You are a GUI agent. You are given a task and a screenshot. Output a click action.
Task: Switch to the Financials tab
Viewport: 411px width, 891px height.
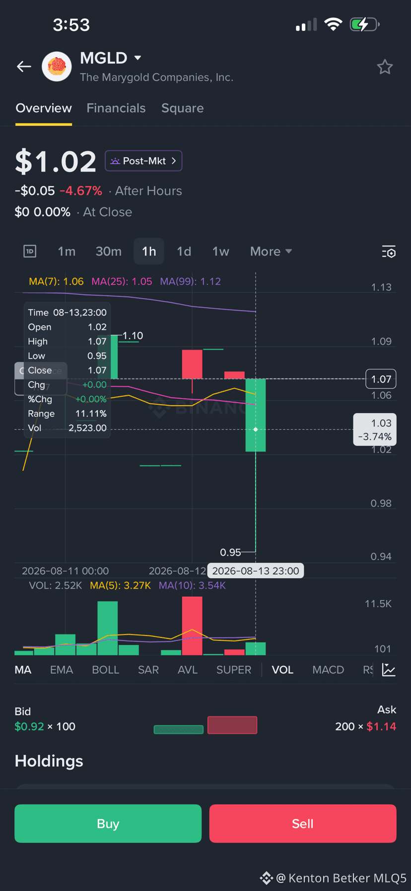116,108
